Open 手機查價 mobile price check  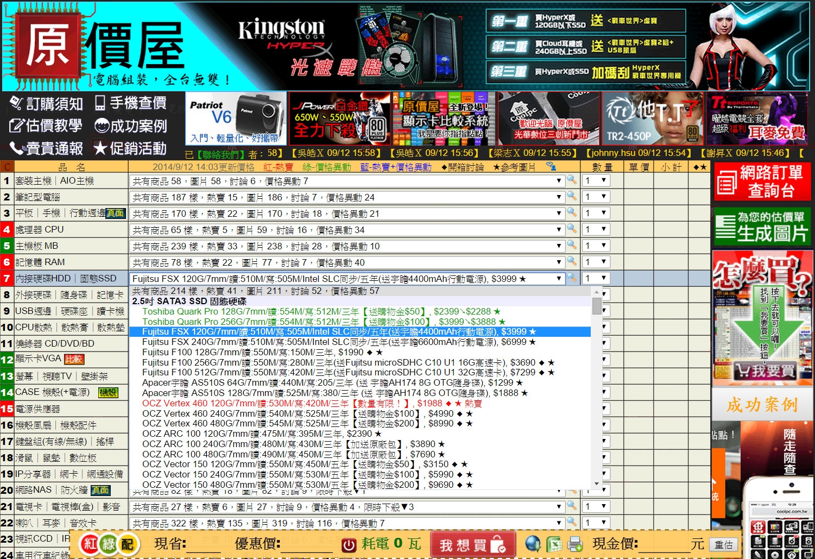coord(130,103)
